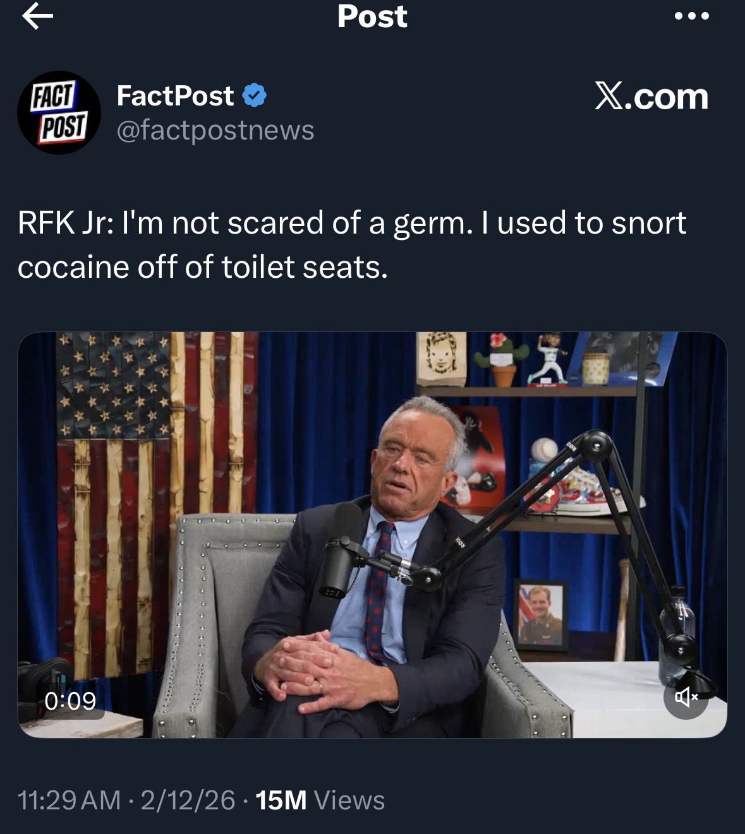
Task: Open the FactPost display name
Action: pyautogui.click(x=175, y=96)
